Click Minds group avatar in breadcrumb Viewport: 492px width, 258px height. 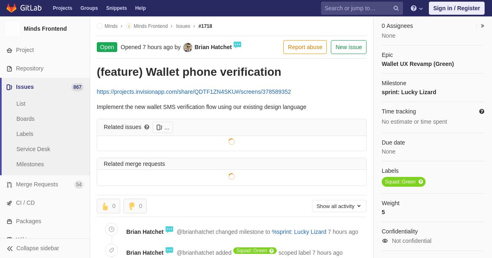[x=100, y=26]
